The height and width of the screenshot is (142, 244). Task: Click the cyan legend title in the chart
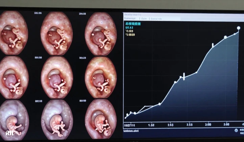[133, 24]
